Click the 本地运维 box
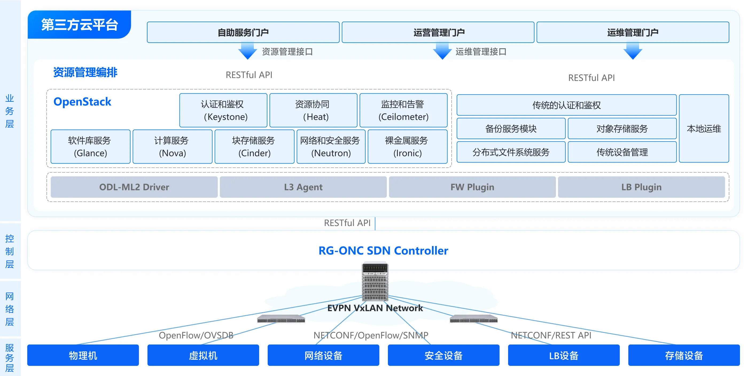 704,129
